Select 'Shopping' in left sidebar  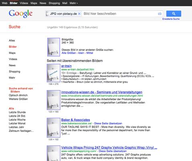[14, 72]
